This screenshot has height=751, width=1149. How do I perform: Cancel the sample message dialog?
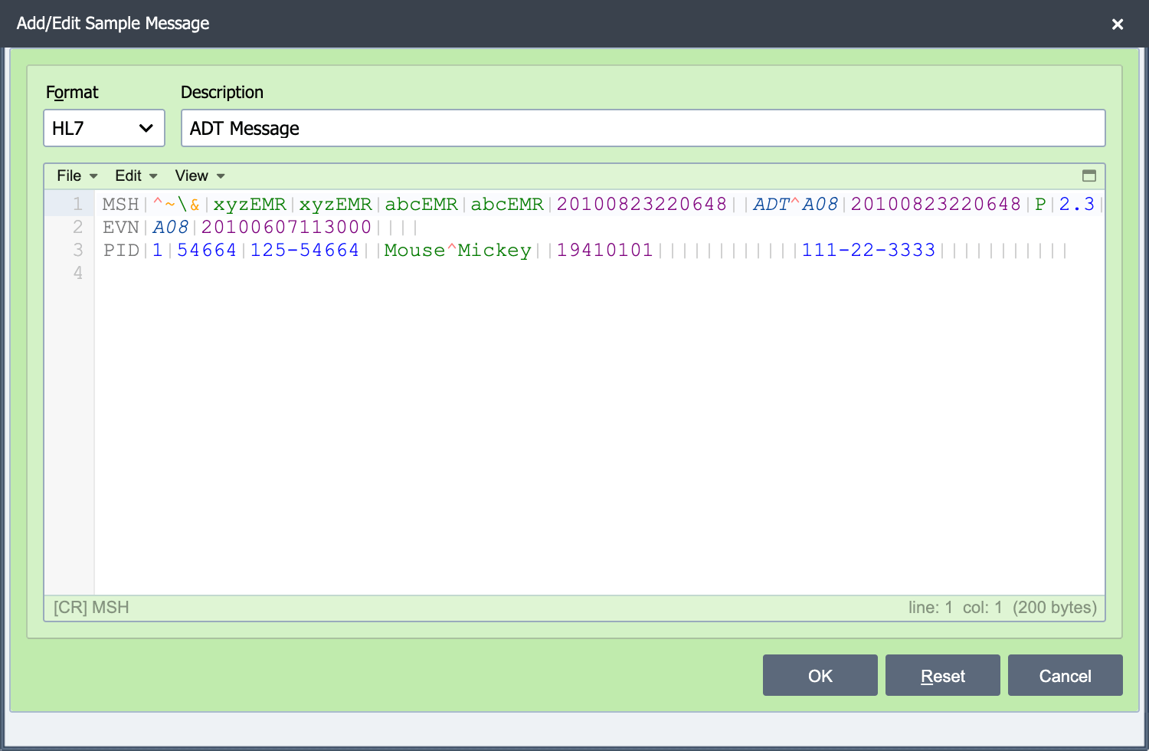click(1066, 675)
